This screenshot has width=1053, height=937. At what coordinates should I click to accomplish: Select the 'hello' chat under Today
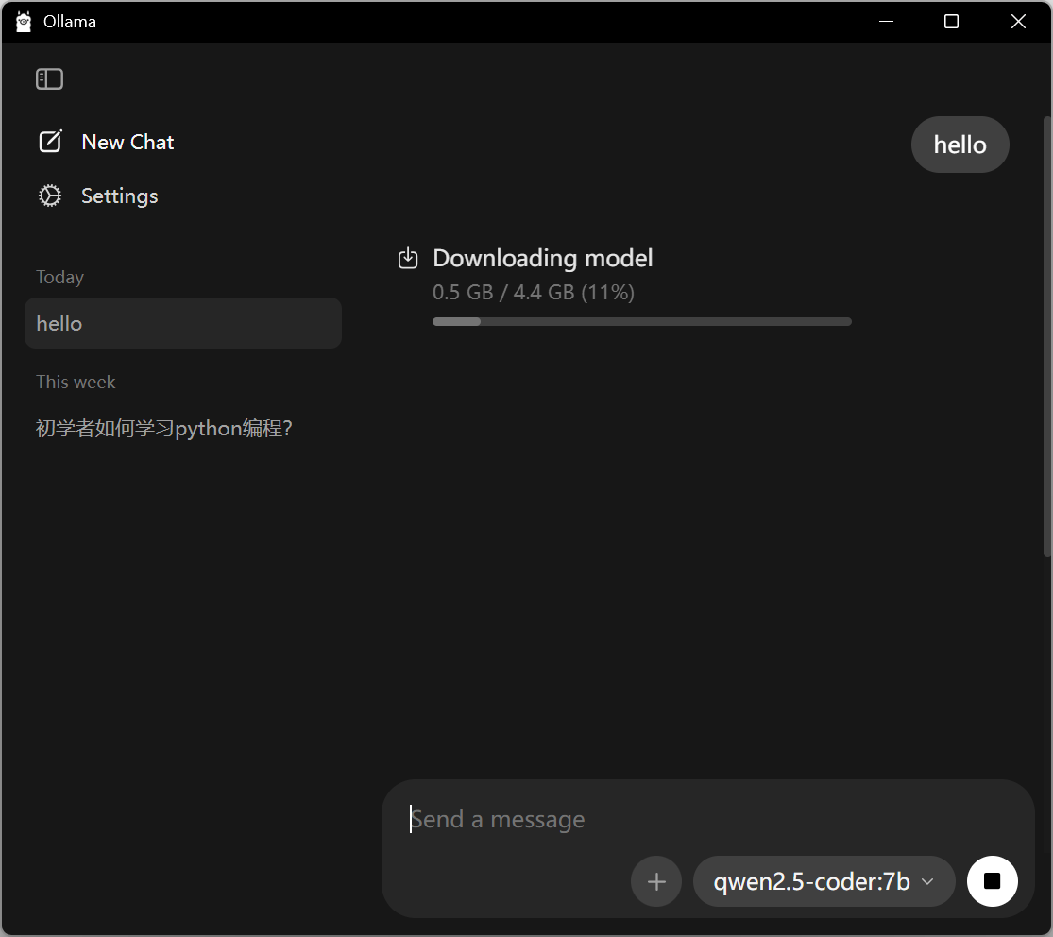click(182, 323)
